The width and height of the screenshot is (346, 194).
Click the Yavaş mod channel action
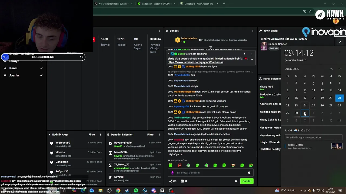coord(267,88)
